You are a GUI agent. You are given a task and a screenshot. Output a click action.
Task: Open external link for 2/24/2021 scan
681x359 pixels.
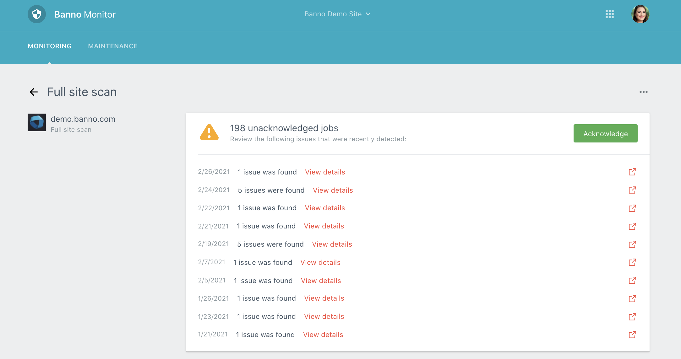[632, 190]
